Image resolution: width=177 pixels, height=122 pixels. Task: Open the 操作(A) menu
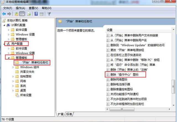point(20,8)
